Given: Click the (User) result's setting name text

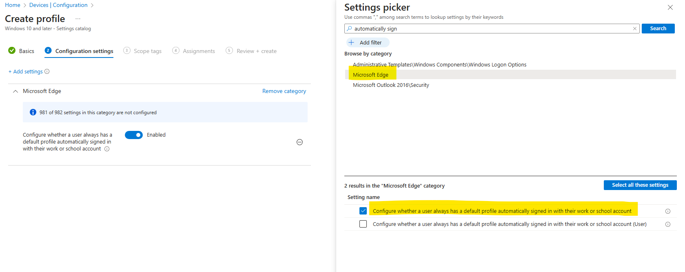Looking at the screenshot, I should pos(510,224).
